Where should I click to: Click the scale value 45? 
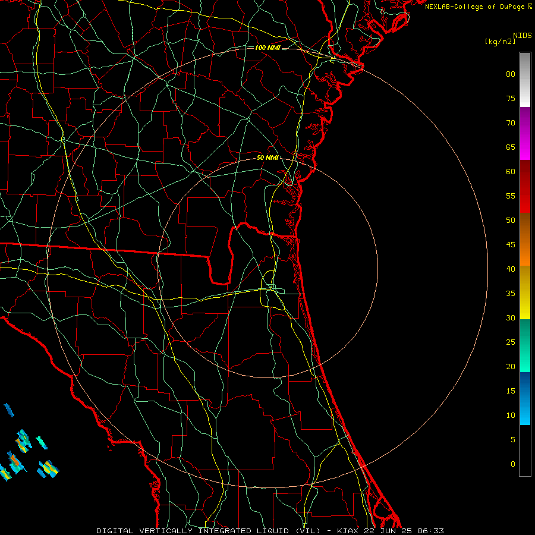point(511,245)
